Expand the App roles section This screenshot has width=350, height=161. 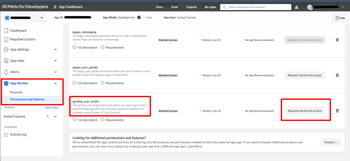56,60
